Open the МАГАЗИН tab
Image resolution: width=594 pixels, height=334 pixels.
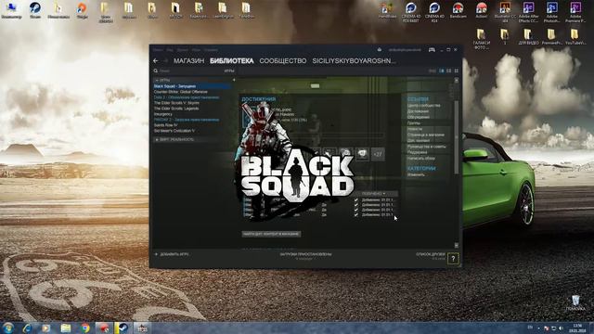tap(189, 60)
